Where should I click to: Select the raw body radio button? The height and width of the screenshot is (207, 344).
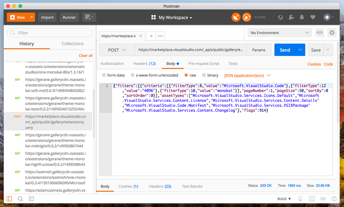(x=186, y=75)
